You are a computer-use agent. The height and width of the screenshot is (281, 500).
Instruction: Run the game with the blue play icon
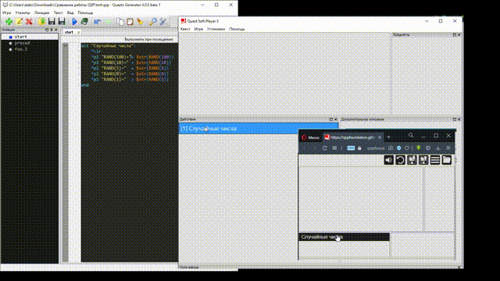click(74, 21)
